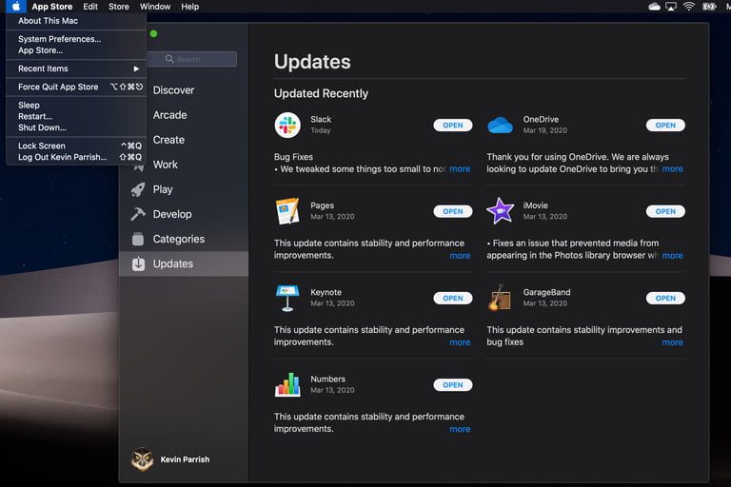Click the Numbers chart icon
Image resolution: width=731 pixels, height=487 pixels.
click(287, 384)
